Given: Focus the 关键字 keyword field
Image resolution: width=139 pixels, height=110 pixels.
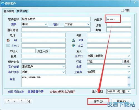Looking at the screenshot, I should [x=119, y=19].
